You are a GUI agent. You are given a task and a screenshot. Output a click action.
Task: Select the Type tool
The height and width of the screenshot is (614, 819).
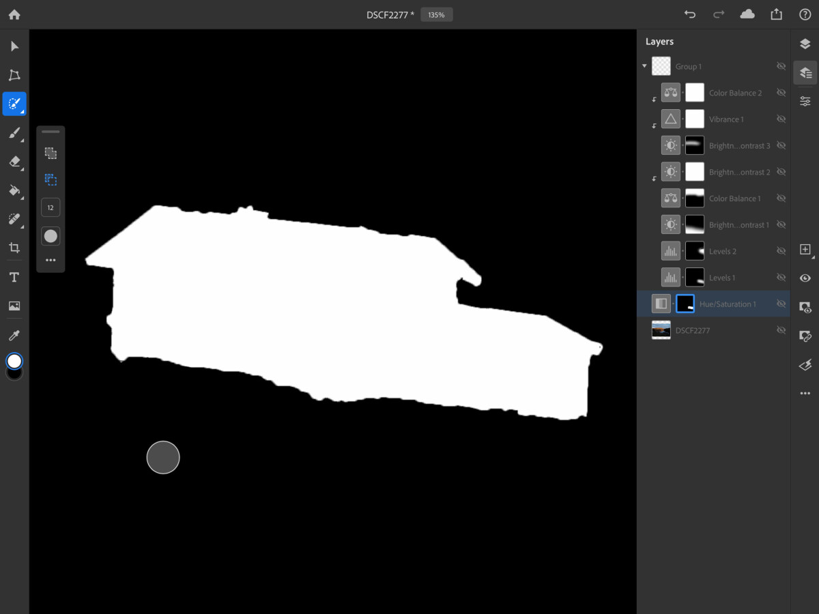(14, 277)
